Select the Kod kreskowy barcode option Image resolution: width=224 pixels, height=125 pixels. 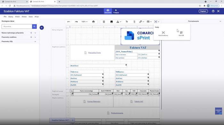tap(163, 34)
